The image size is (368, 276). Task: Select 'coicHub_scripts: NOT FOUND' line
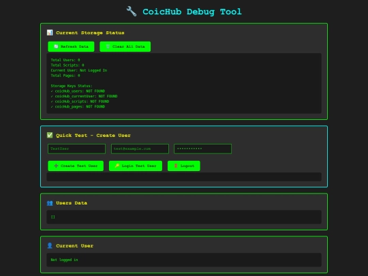coord(80,102)
